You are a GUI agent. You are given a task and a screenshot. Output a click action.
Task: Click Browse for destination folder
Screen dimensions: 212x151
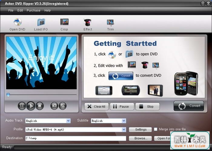(x=140, y=138)
